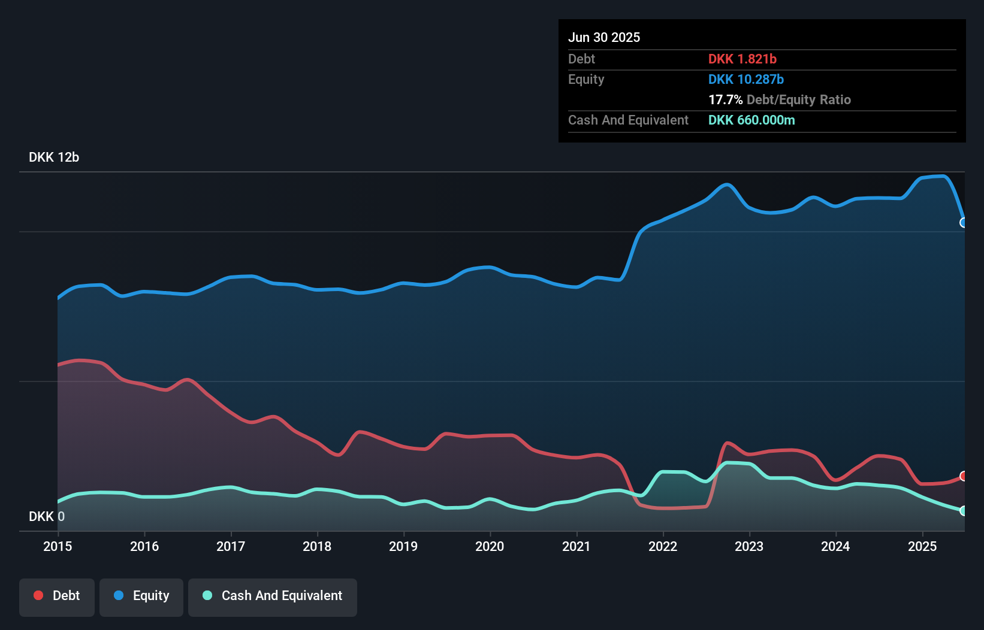The height and width of the screenshot is (630, 984).
Task: Click the blue Equity legend dot
Action: 119,595
